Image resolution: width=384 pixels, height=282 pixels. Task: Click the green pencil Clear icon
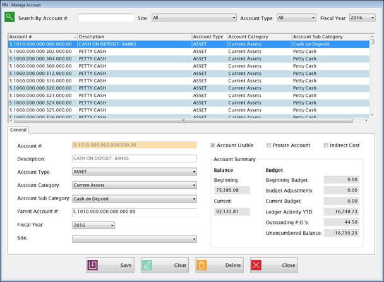coord(147,265)
